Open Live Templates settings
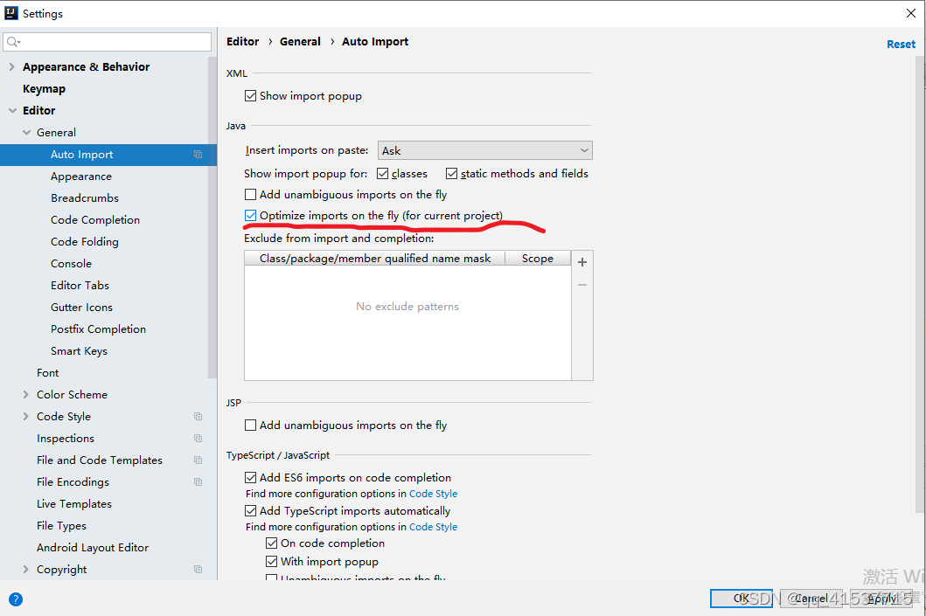Viewport: 926px width, 616px height. click(73, 504)
